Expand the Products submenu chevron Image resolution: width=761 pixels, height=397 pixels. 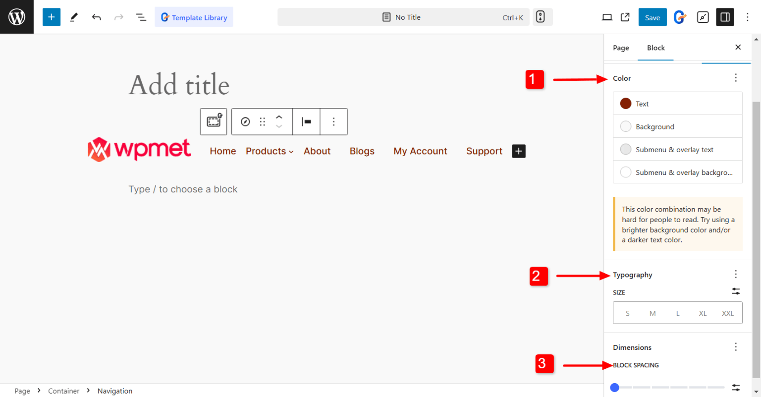pyautogui.click(x=291, y=151)
